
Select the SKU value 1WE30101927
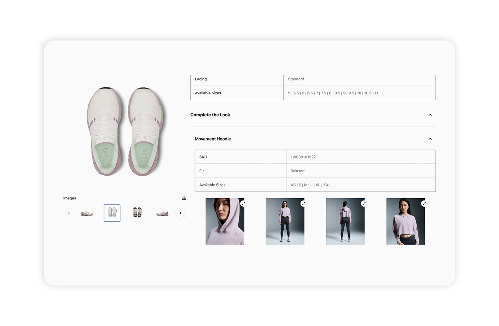point(303,157)
